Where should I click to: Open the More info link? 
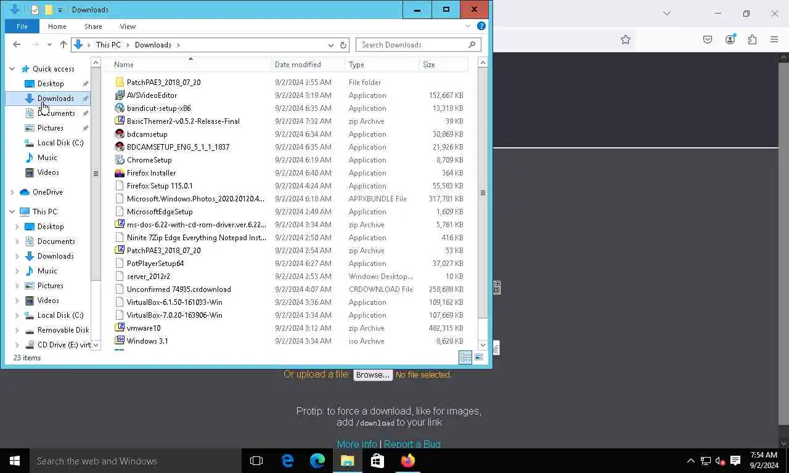(x=357, y=444)
